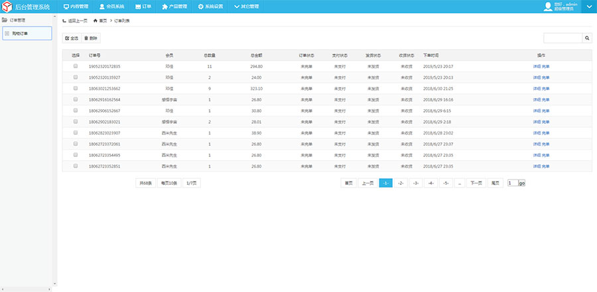Click the admin user avatar icon
This screenshot has width=597, height=292.
click(x=548, y=7)
